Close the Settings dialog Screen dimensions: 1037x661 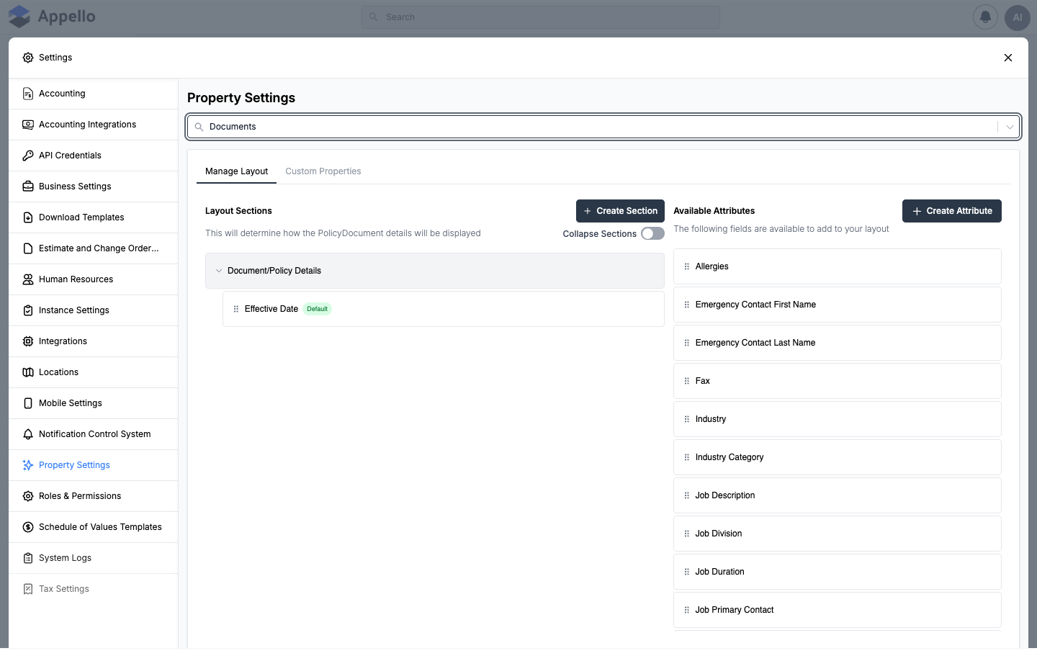pyautogui.click(x=1008, y=58)
